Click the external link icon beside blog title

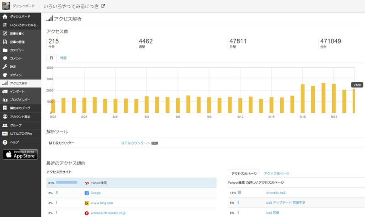pos(103,6)
